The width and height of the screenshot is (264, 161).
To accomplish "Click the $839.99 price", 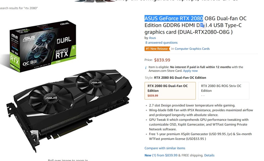I will [x=162, y=60].
